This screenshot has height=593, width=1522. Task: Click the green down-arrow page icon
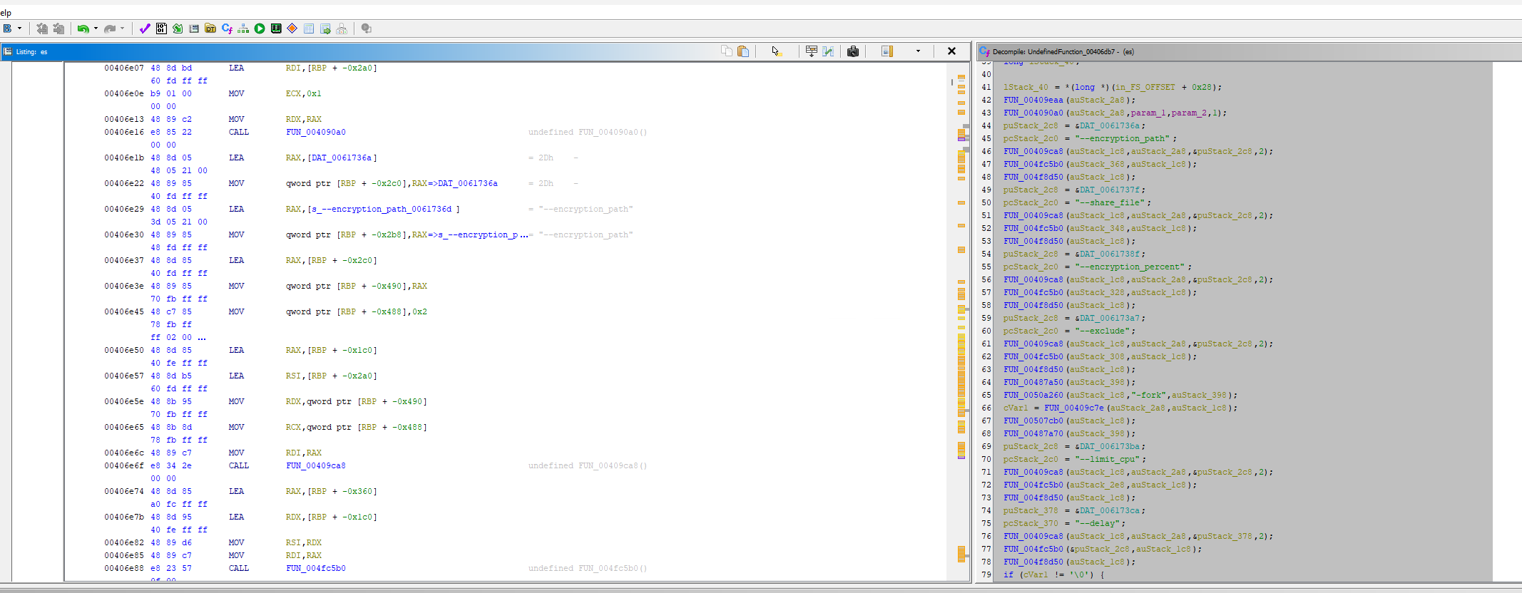178,29
